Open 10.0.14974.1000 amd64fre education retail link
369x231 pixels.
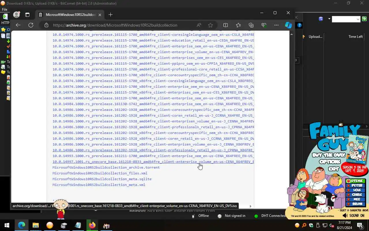[153, 40]
